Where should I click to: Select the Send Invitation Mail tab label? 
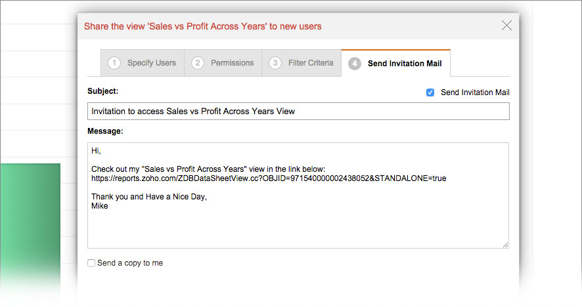click(405, 64)
